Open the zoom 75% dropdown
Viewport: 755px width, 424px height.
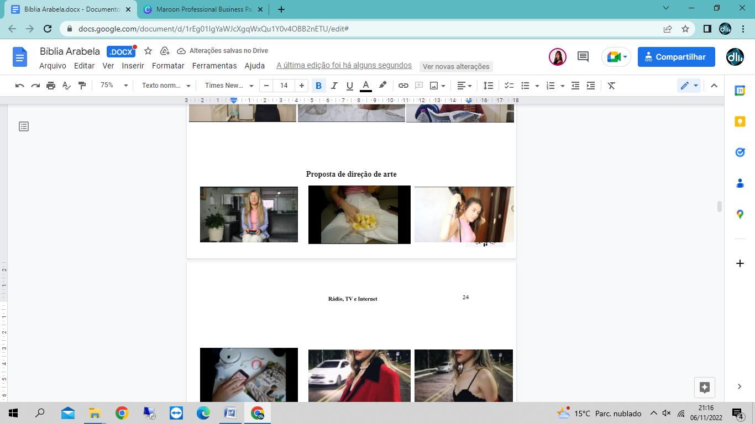coord(113,86)
